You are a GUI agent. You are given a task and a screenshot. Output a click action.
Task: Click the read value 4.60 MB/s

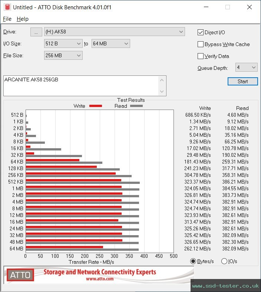point(238,115)
